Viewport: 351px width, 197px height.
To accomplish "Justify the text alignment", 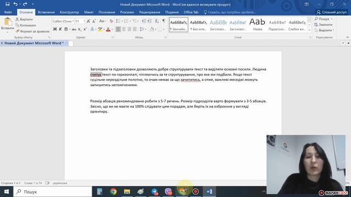I will [x=134, y=29].
